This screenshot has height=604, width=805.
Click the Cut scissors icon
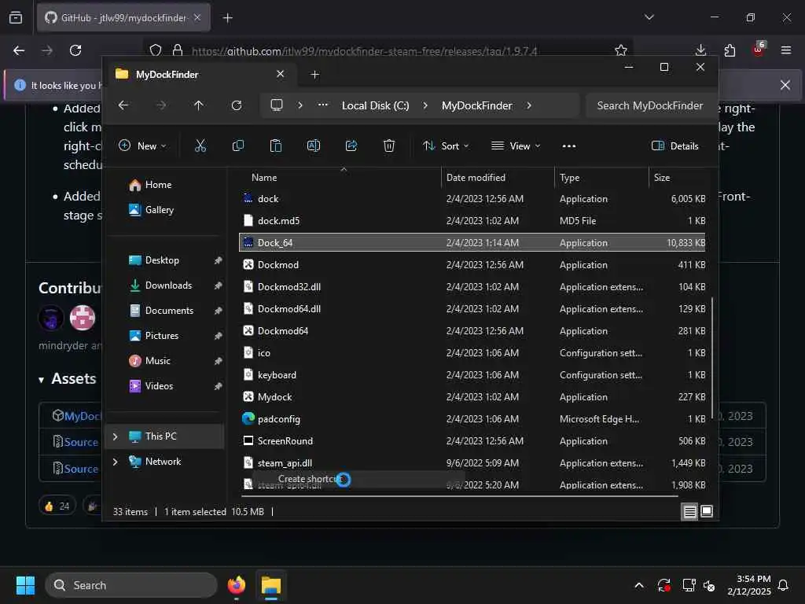(200, 145)
